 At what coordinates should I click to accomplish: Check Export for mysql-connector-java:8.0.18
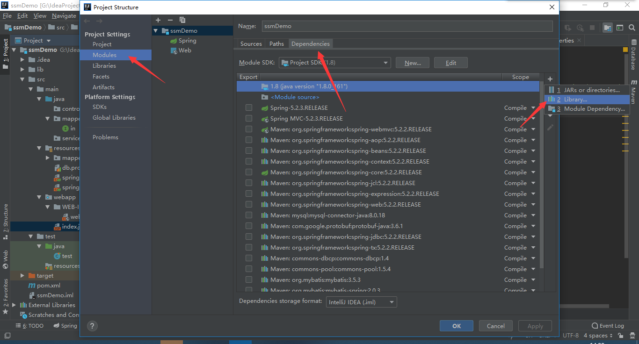[249, 215]
